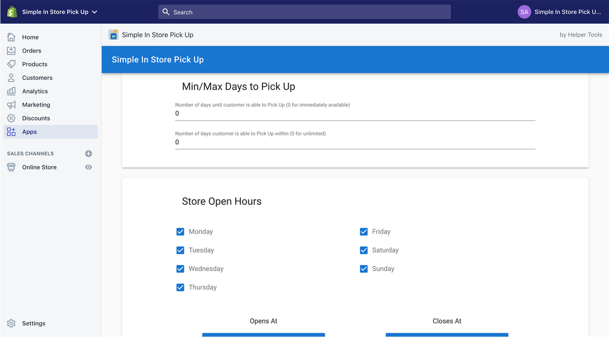Click the Apps icon in the sidebar

click(x=11, y=132)
